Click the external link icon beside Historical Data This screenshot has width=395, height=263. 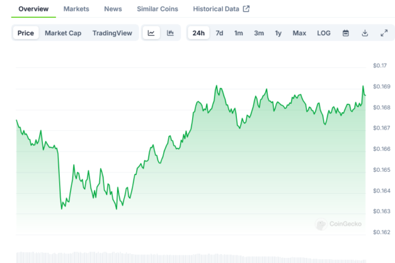point(246,9)
